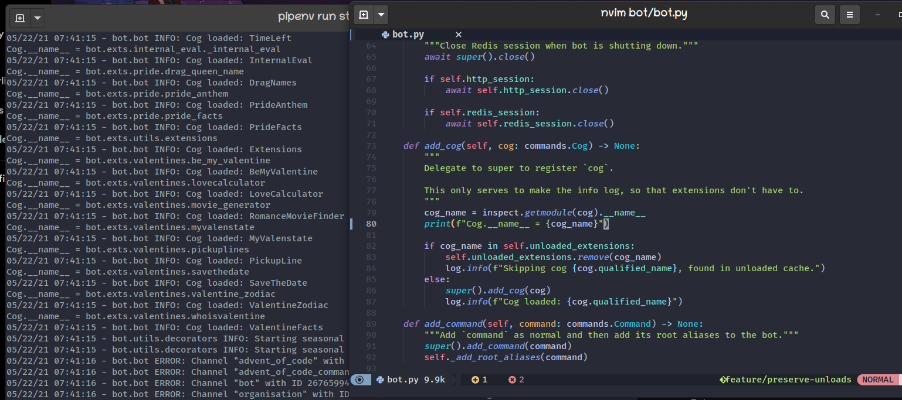
Task: Click the nvim mode icon in the status line
Action: pyautogui.click(x=360, y=380)
